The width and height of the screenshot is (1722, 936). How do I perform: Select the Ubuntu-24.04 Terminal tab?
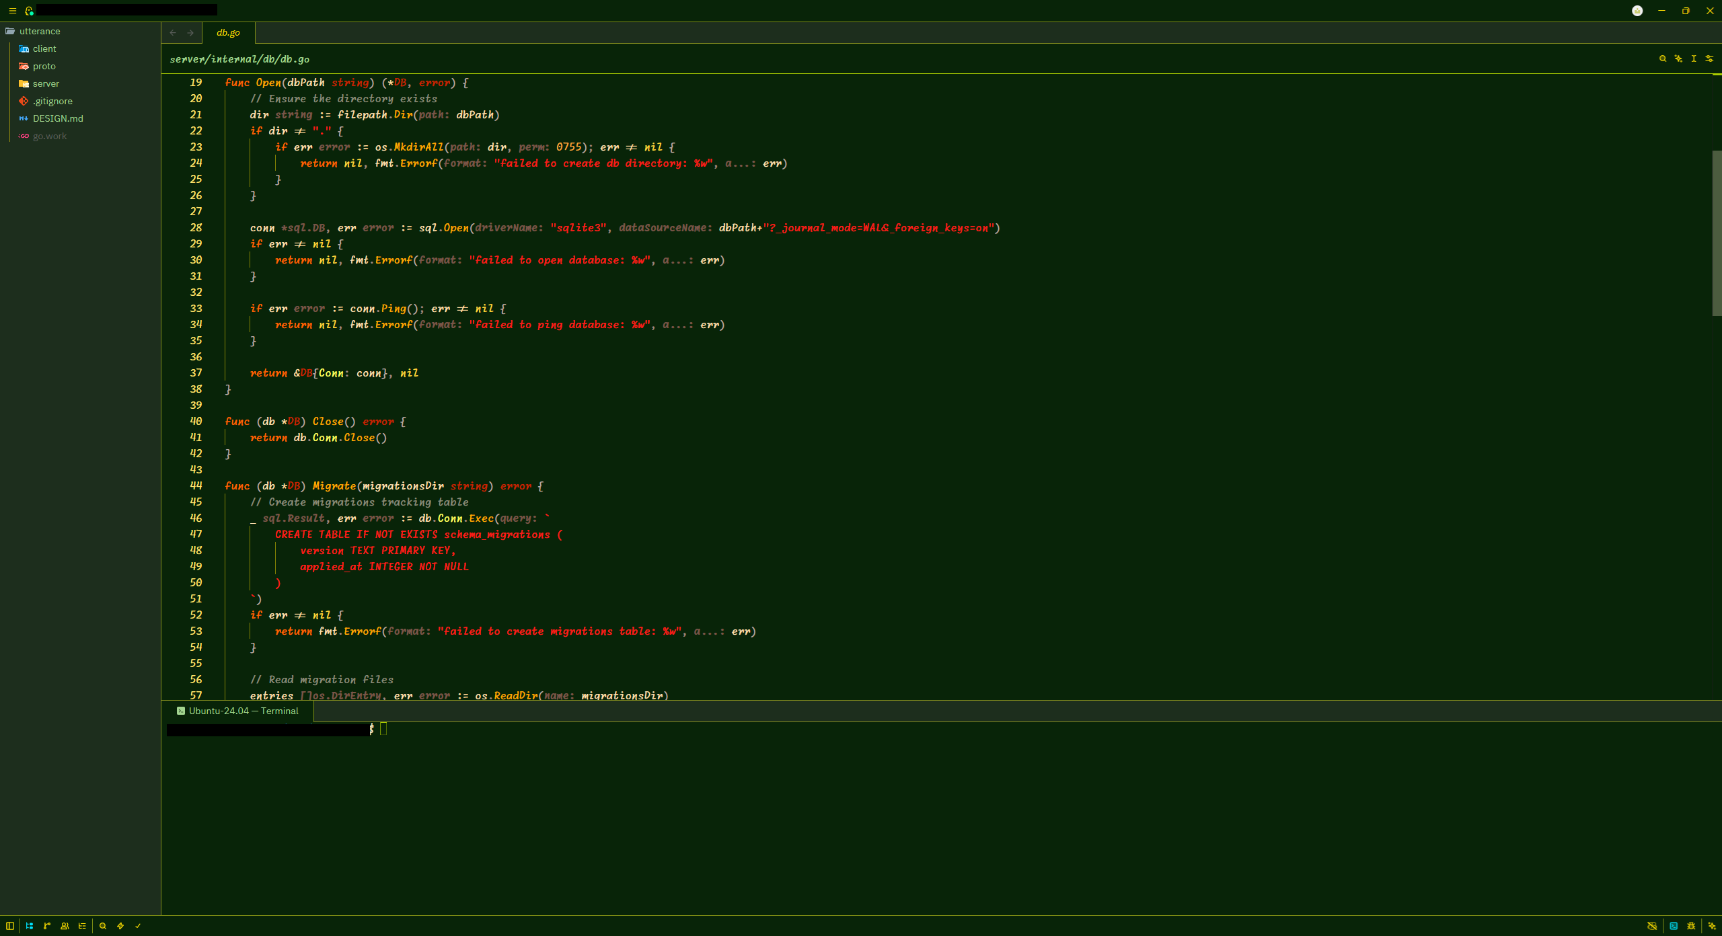(237, 711)
